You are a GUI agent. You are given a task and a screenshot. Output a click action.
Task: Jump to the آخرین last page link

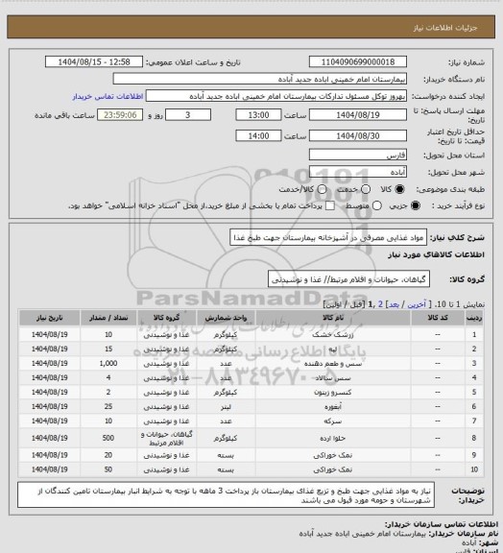pyautogui.click(x=417, y=304)
